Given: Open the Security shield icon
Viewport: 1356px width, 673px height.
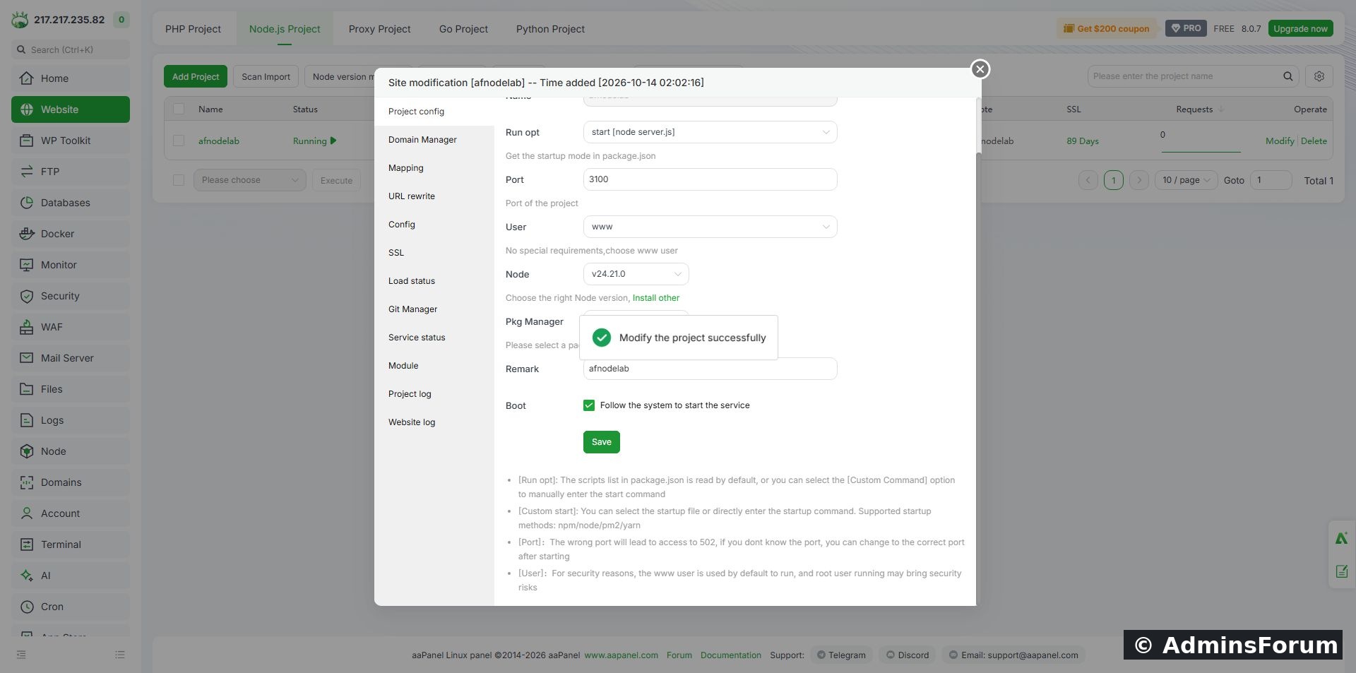Looking at the screenshot, I should point(27,296).
